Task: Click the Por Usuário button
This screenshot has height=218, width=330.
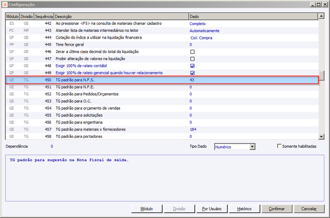Action: pyautogui.click(x=212, y=209)
